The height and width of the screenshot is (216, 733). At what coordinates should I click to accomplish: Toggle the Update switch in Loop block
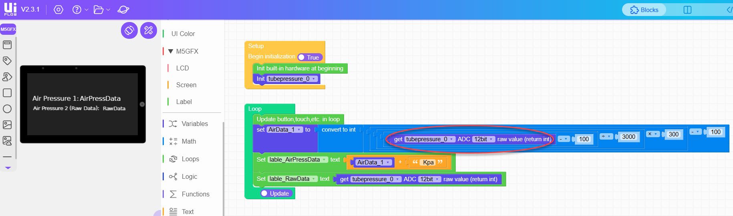(x=276, y=194)
